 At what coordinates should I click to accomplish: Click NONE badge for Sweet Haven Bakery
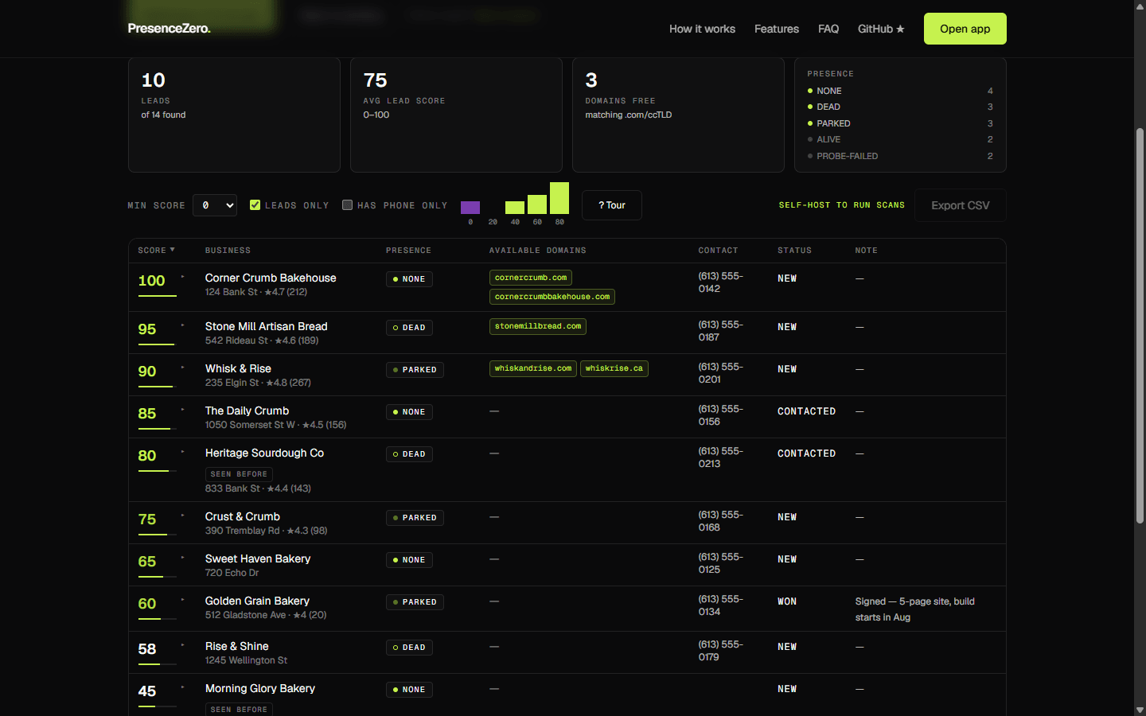409,560
